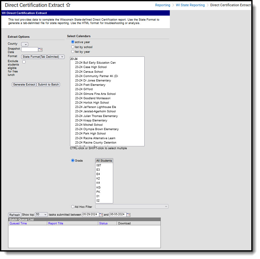Image resolution: width=260 pixels, height=259 pixels.
Task: Select grade E4 in grade list
Action: click(x=104, y=174)
